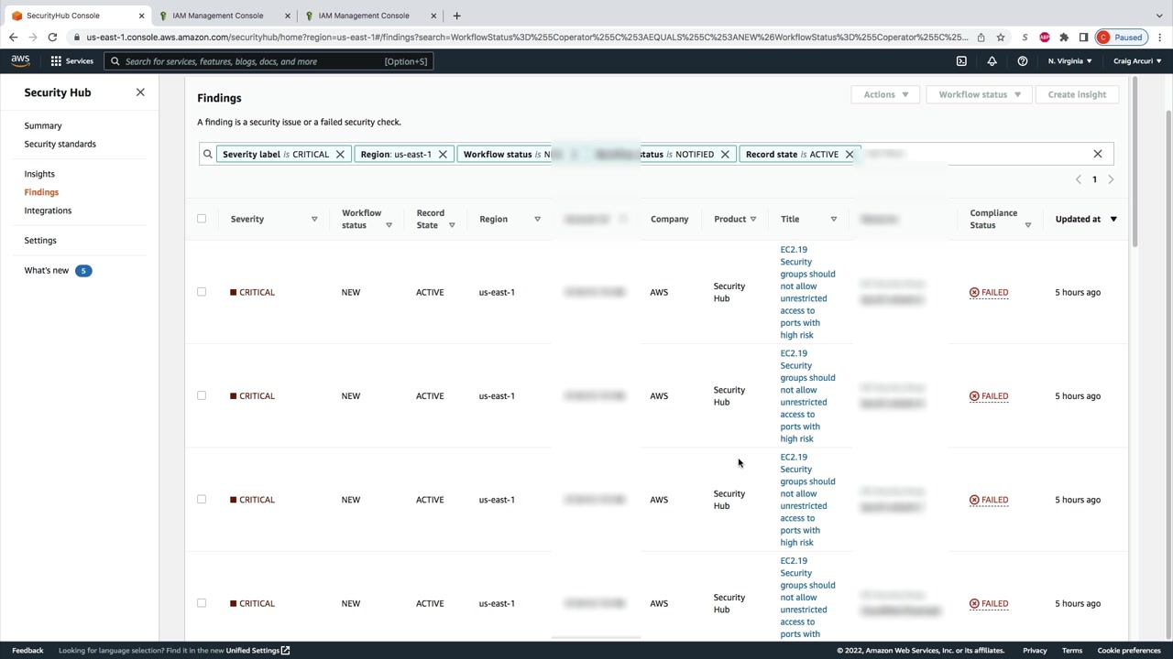
Task: Open Insights in the sidebar
Action: click(x=39, y=174)
